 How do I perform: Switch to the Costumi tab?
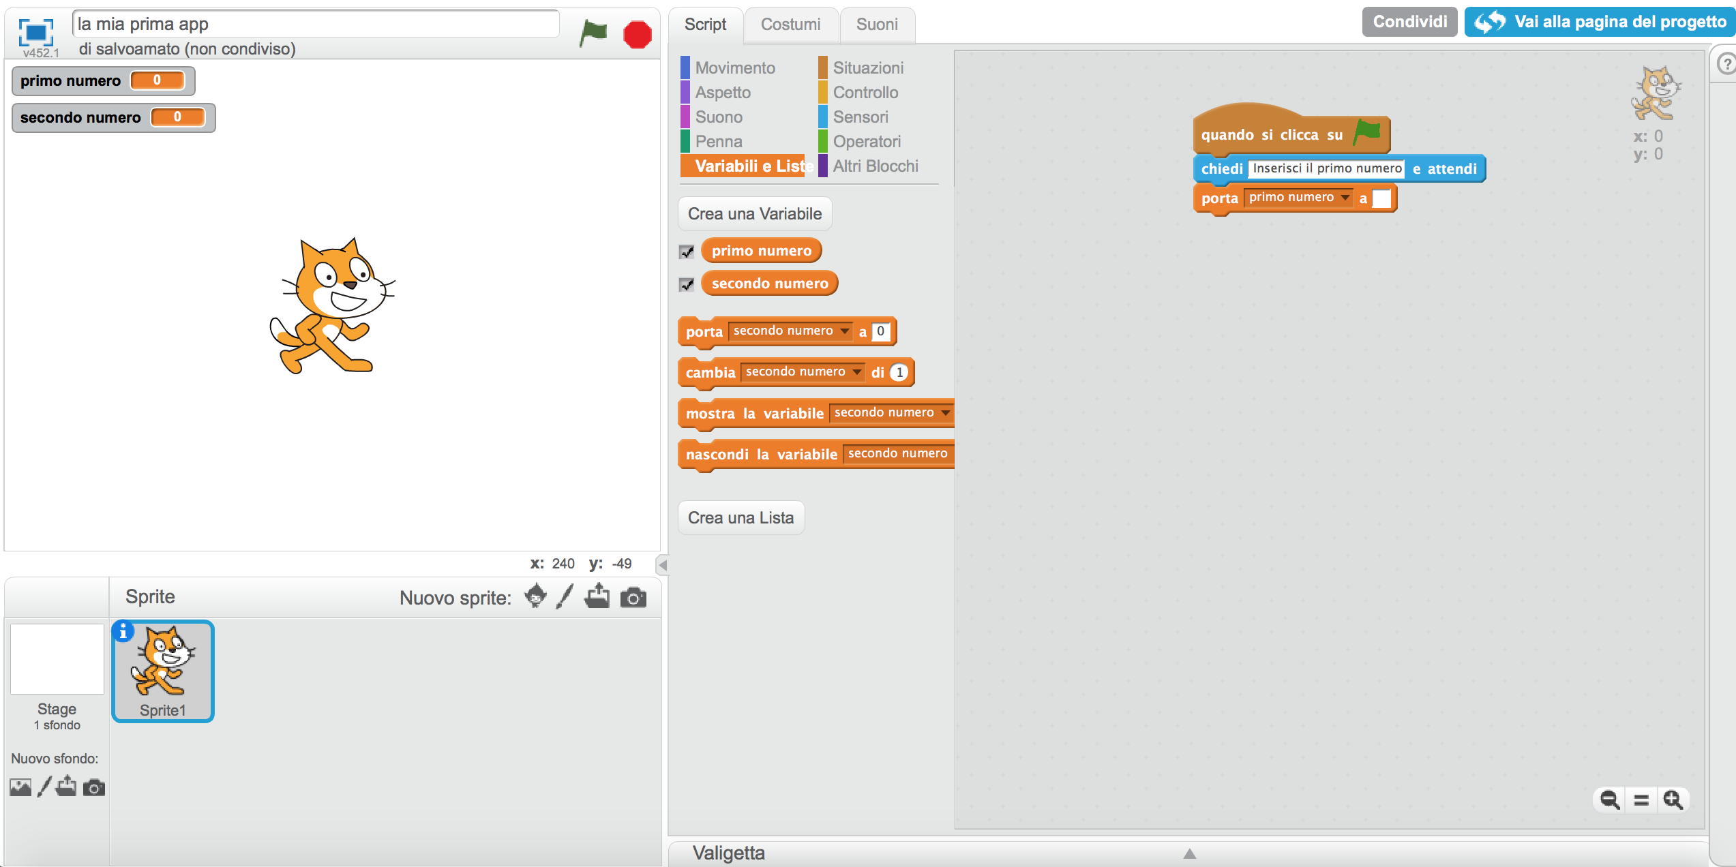pos(791,25)
